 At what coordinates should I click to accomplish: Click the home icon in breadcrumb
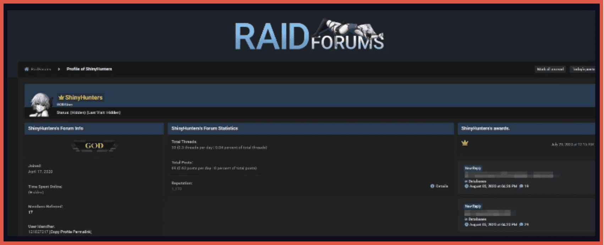[27, 69]
